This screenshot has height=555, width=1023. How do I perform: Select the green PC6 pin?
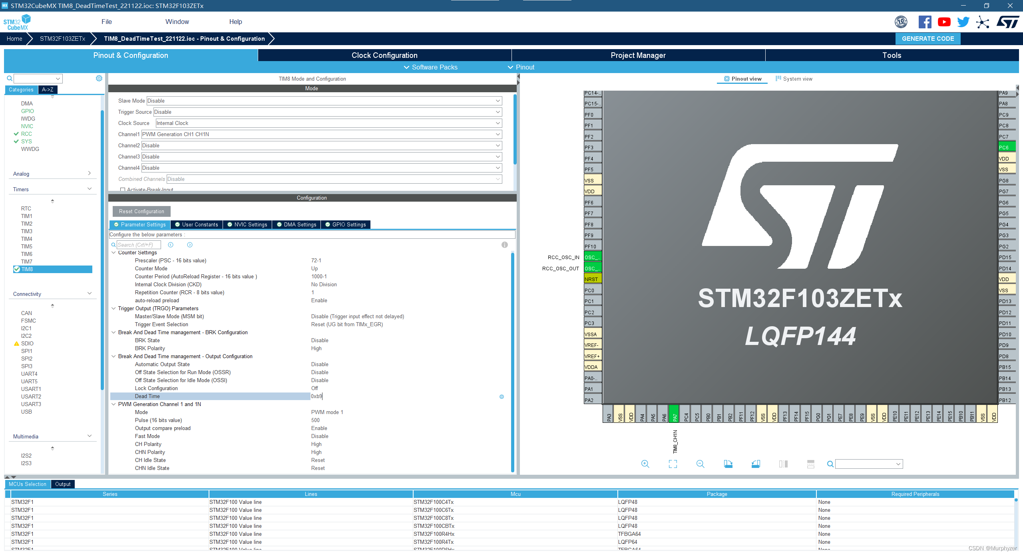1006,147
